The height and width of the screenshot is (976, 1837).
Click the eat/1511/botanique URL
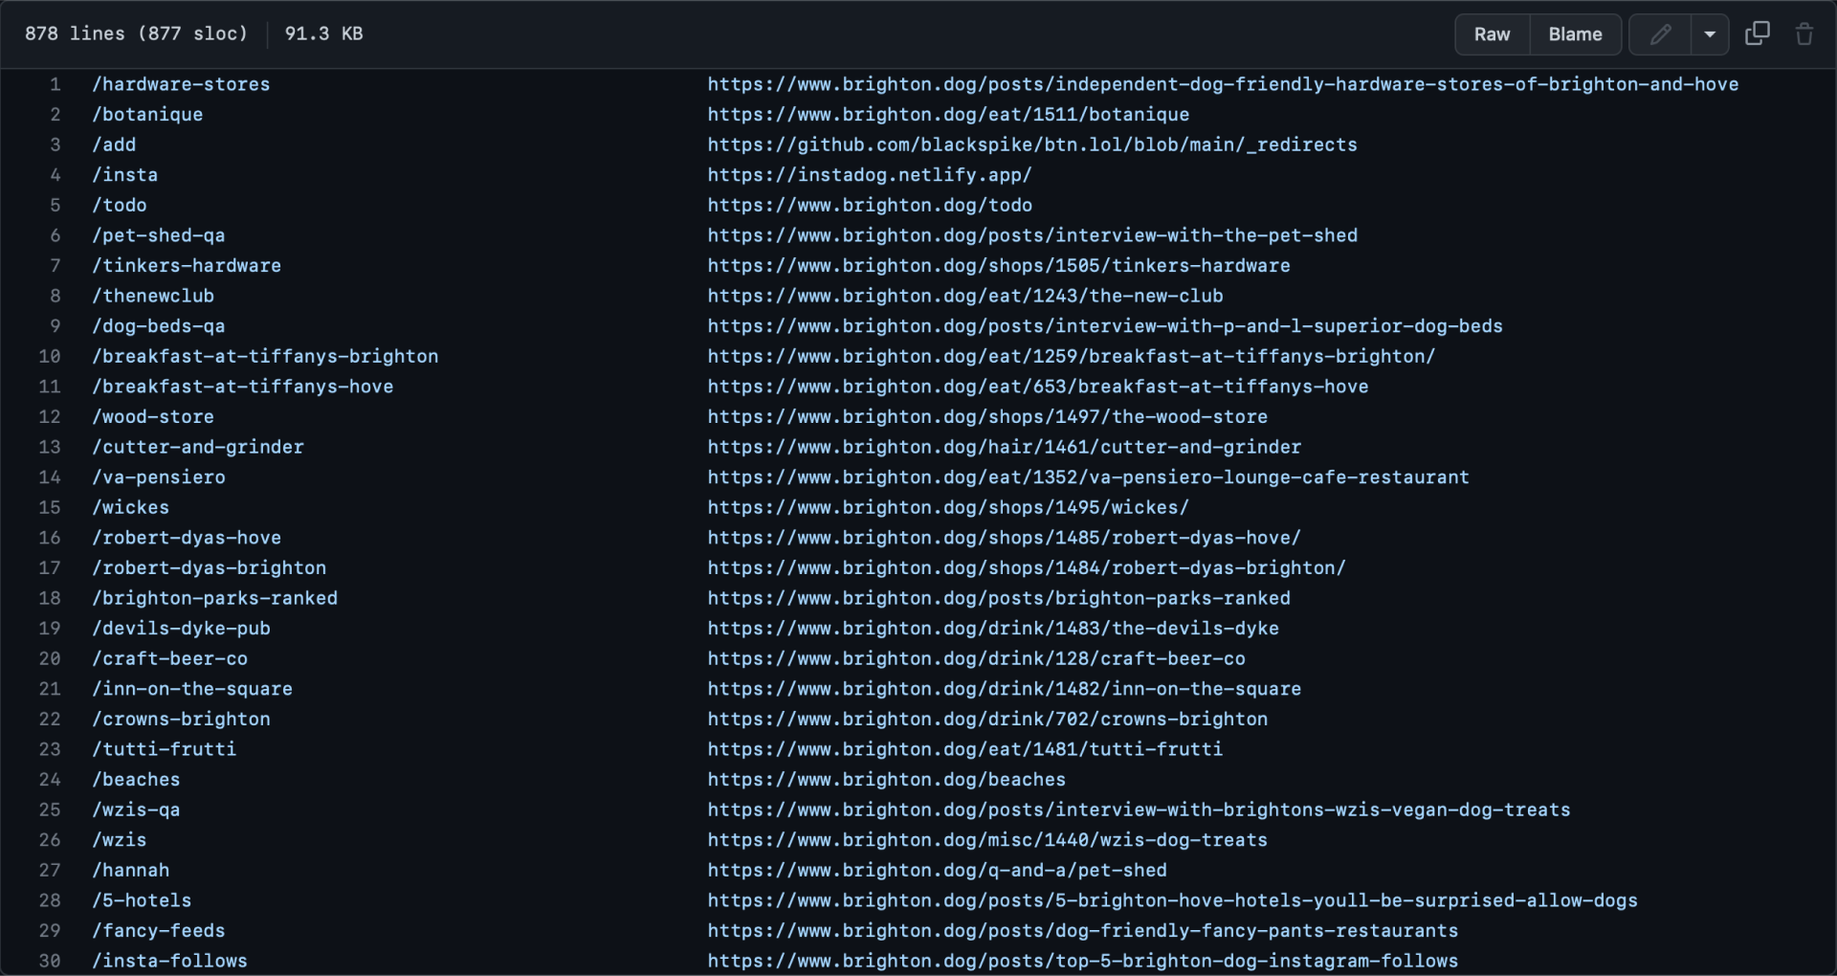coord(948,114)
